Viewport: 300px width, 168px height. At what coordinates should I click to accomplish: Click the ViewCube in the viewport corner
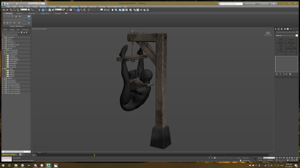click(x=268, y=34)
